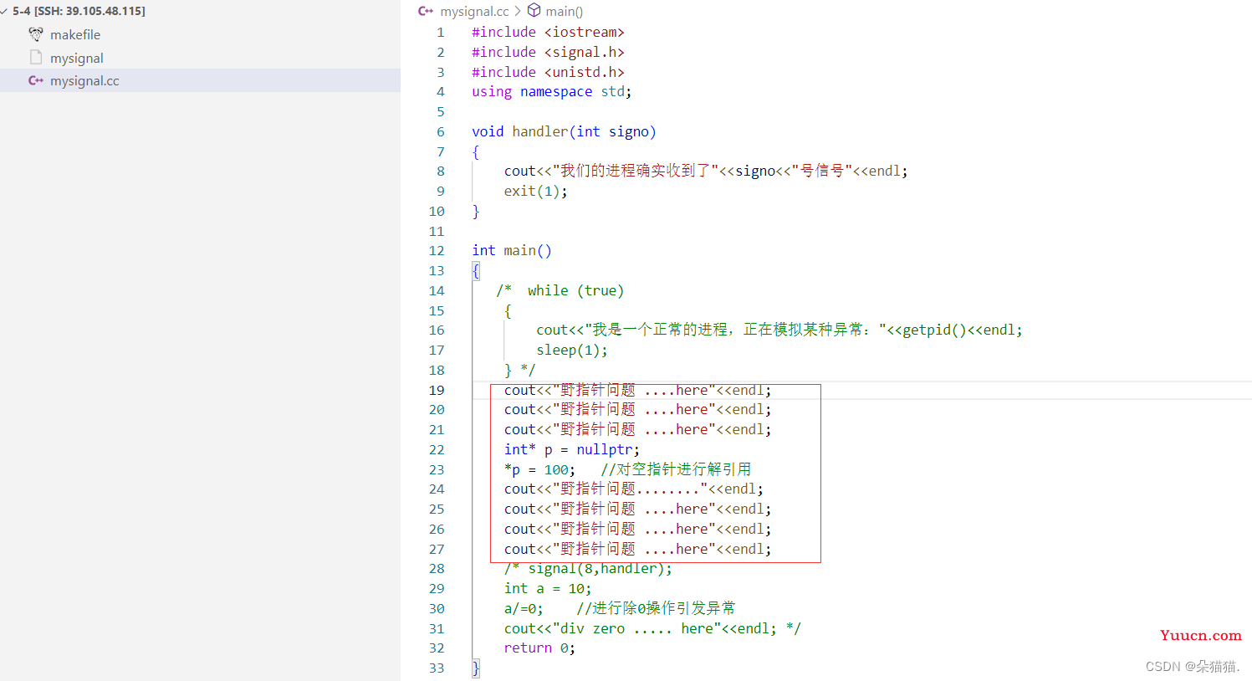Screen dimensions: 1252x681
Task: Click the main() breadcrumb symbol
Action: point(565,11)
